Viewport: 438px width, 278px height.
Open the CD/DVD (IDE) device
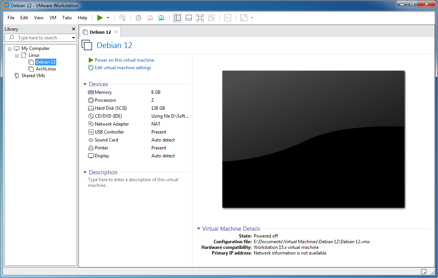coord(108,116)
